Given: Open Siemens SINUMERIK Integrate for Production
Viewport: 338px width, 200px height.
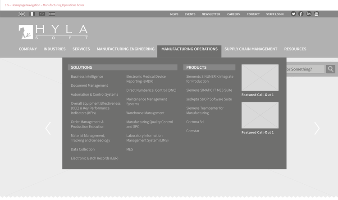Looking at the screenshot, I should (x=210, y=79).
